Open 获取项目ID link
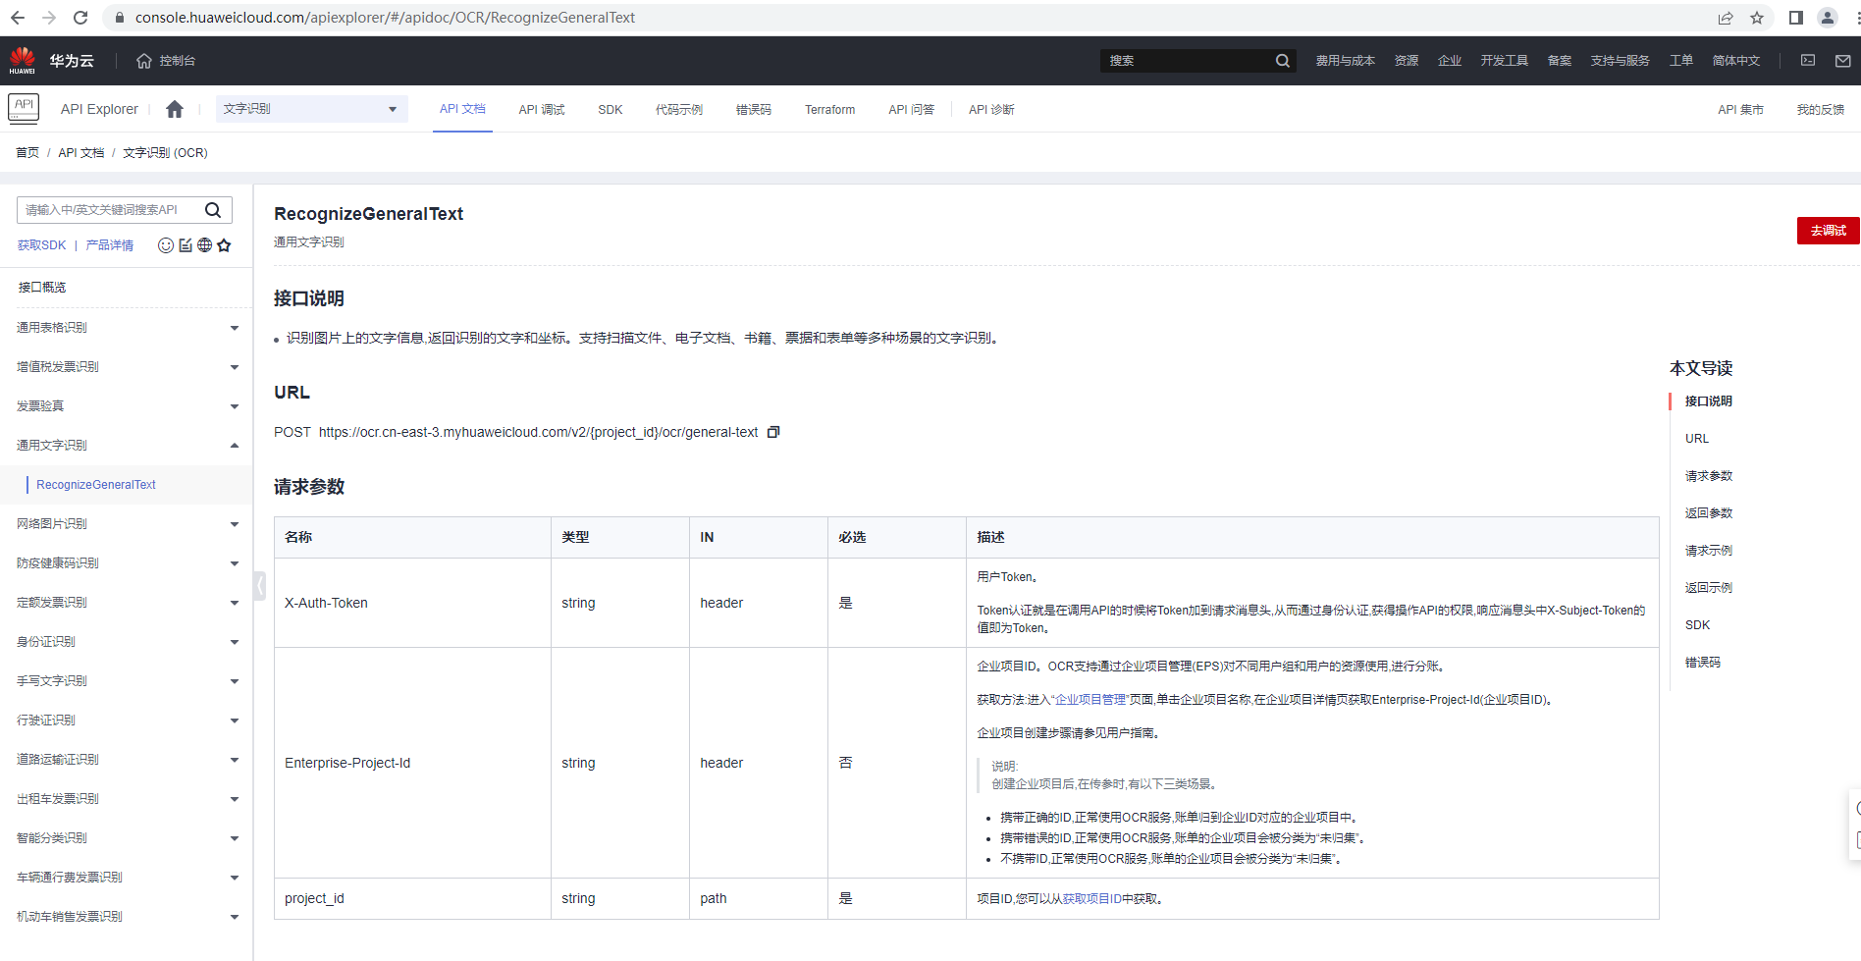The image size is (1861, 961). click(x=1091, y=899)
